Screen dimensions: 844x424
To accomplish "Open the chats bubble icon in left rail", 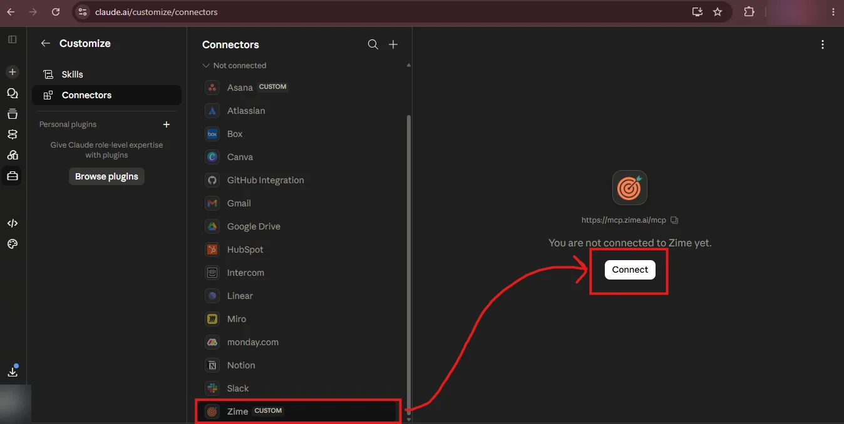I will (x=13, y=93).
